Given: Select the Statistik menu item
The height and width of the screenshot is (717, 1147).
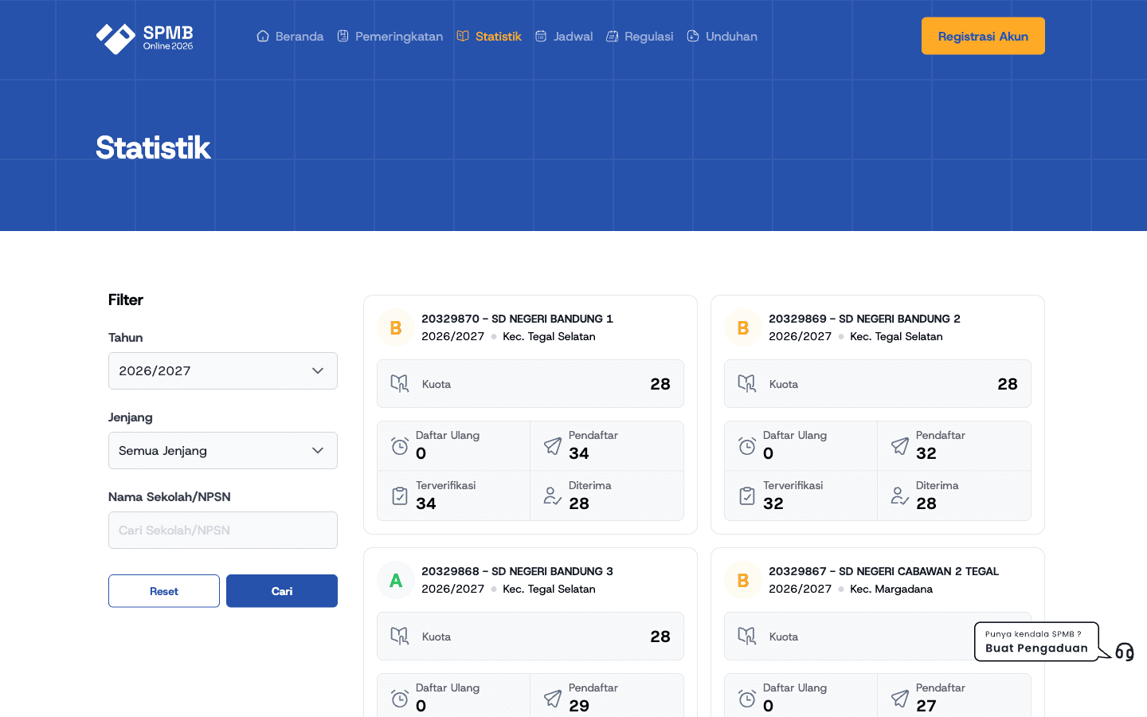Looking at the screenshot, I should [489, 37].
